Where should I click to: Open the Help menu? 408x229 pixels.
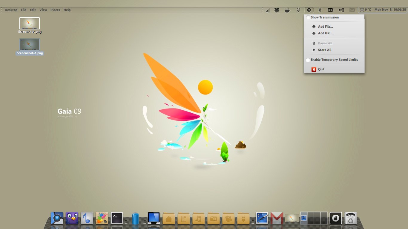(x=67, y=10)
